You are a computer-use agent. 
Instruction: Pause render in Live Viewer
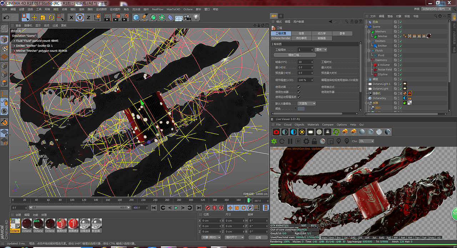290,142
